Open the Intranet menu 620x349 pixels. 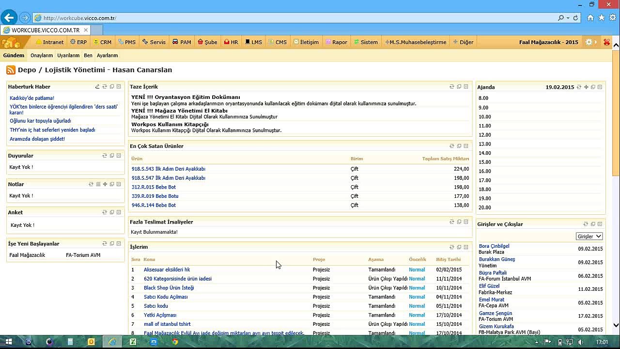[x=50, y=42]
